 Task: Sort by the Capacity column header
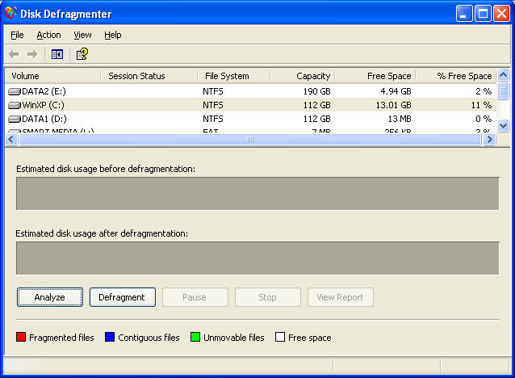pos(303,76)
